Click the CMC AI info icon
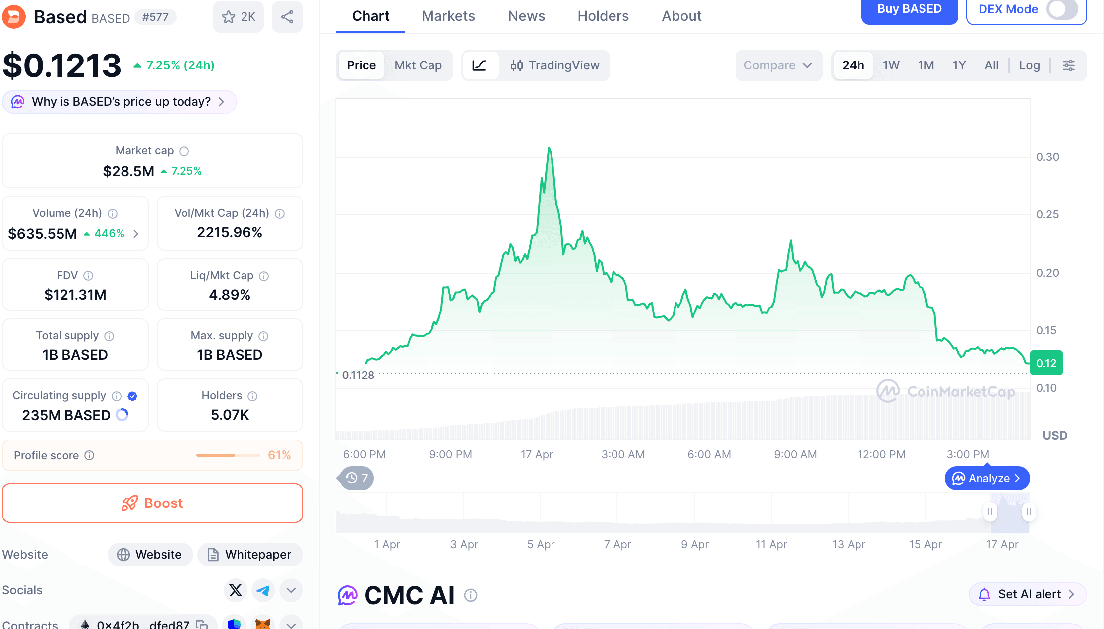Viewport: 1104px width, 629px height. tap(471, 595)
